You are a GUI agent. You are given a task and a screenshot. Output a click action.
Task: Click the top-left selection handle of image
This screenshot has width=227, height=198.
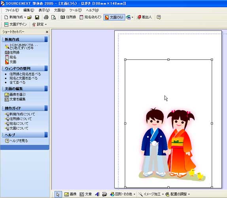(125, 60)
